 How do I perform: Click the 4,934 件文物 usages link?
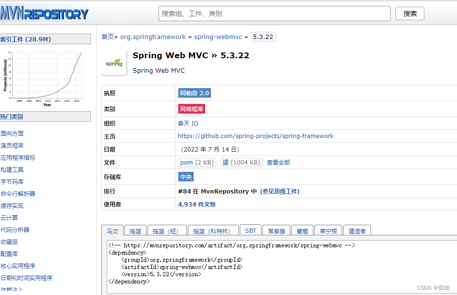click(x=197, y=204)
